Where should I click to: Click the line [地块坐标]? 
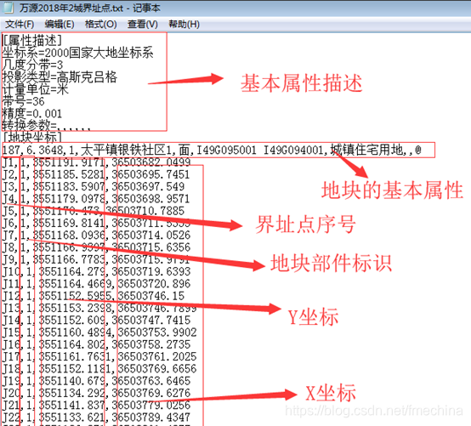(32, 137)
